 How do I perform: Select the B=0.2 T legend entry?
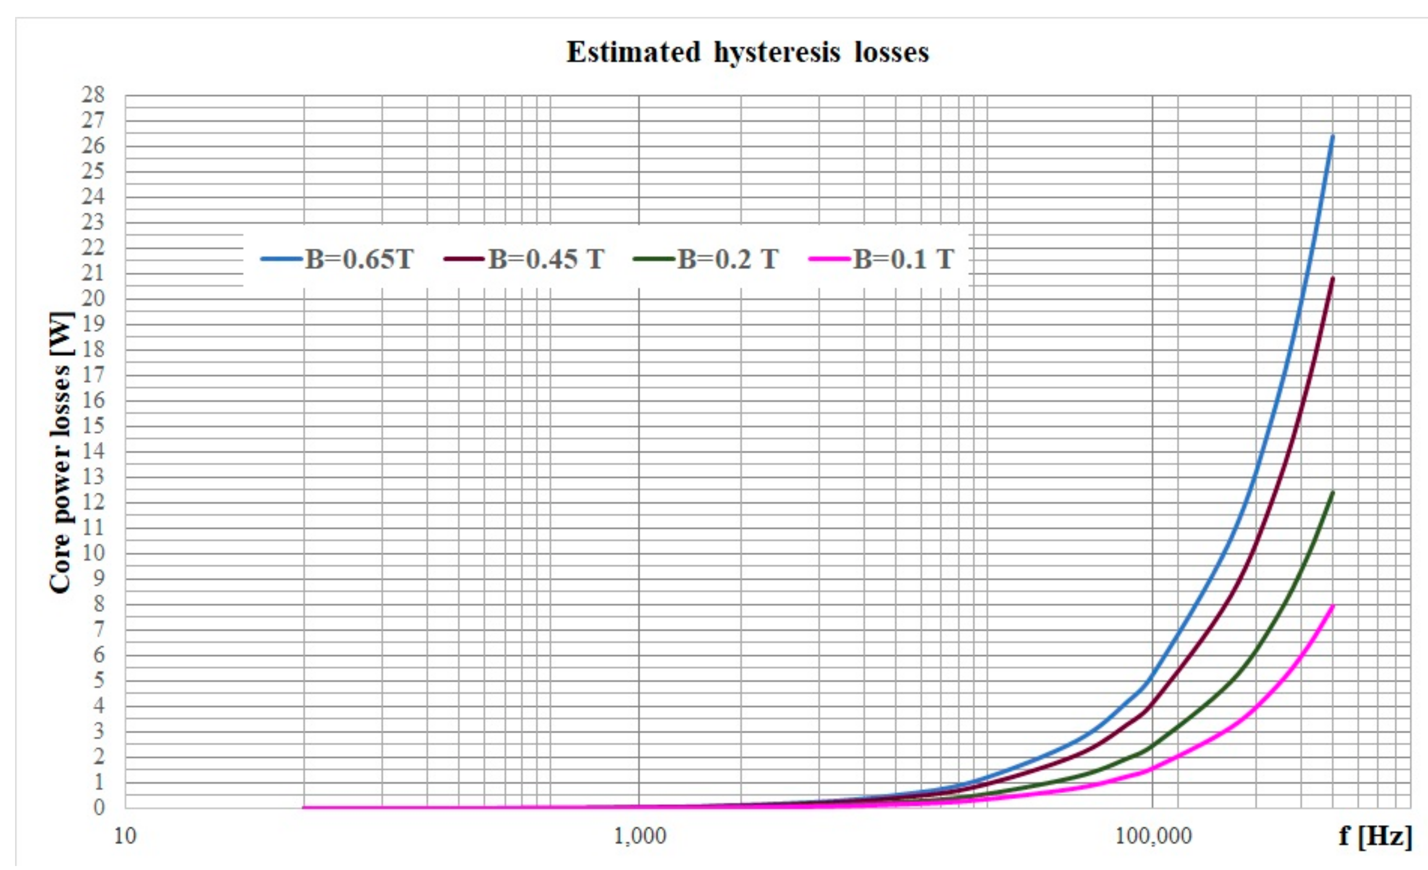728,259
